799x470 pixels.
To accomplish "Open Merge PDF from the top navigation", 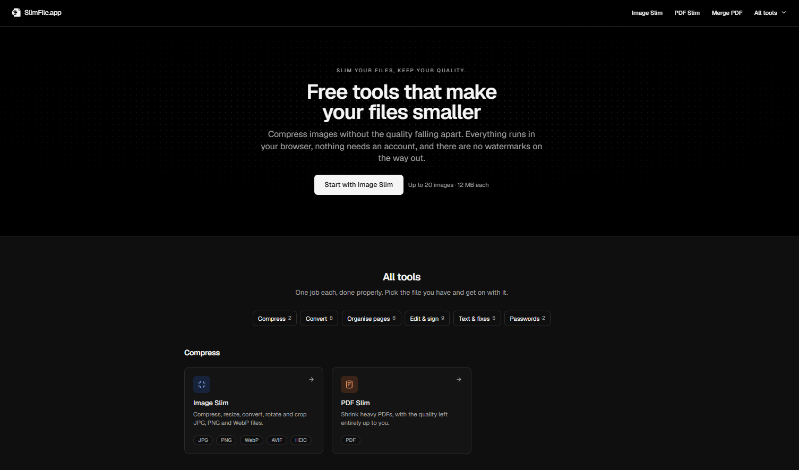I will point(727,13).
